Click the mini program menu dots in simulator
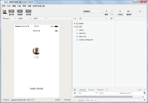Image resolution: width=148 pixels, height=103 pixels. tap(56, 31)
